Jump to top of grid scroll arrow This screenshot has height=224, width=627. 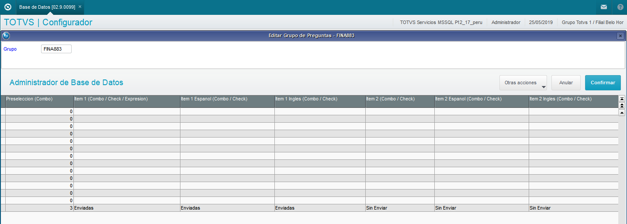click(x=622, y=99)
